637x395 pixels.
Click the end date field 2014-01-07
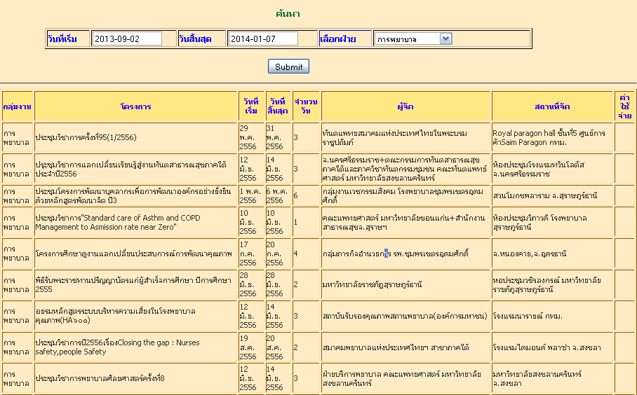263,39
